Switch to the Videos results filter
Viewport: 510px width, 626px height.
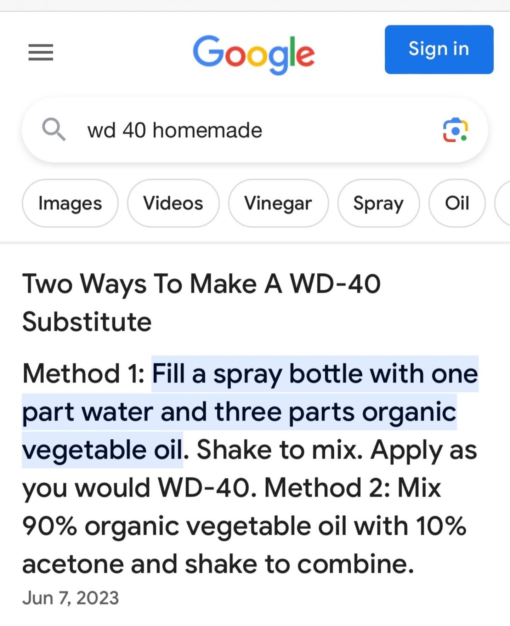[173, 203]
